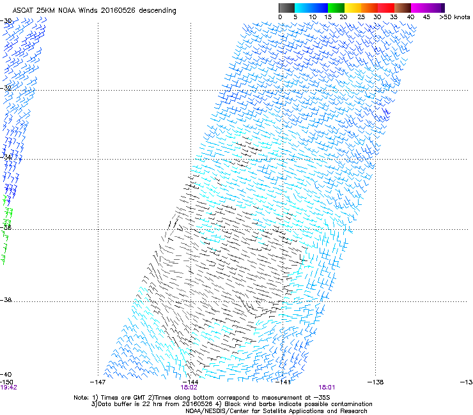Click latitude label '-40' on left axis
This screenshot has width=473, height=415.
click(6, 374)
